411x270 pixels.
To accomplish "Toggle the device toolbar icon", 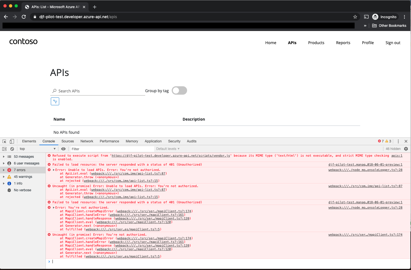I will pyautogui.click(x=11, y=141).
